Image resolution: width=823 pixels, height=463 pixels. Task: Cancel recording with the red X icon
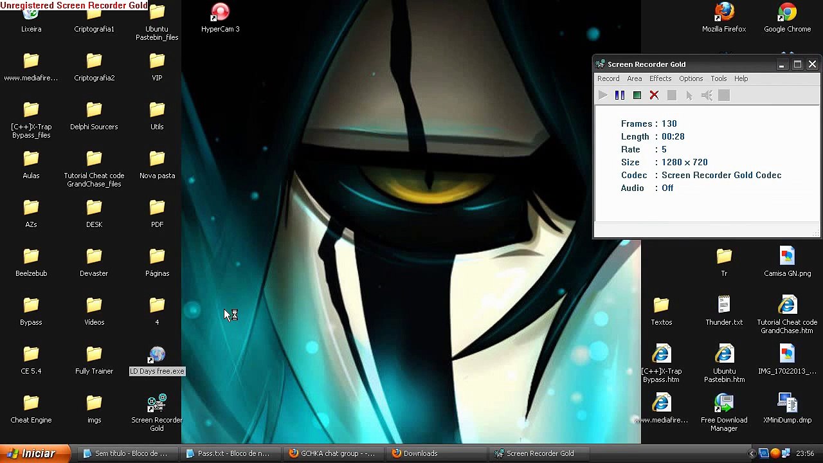pos(654,95)
